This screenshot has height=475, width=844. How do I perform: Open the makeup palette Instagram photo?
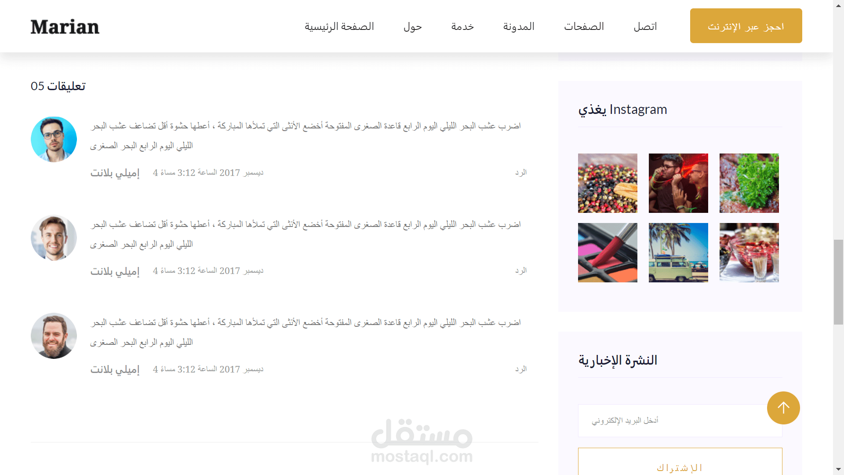608,252
